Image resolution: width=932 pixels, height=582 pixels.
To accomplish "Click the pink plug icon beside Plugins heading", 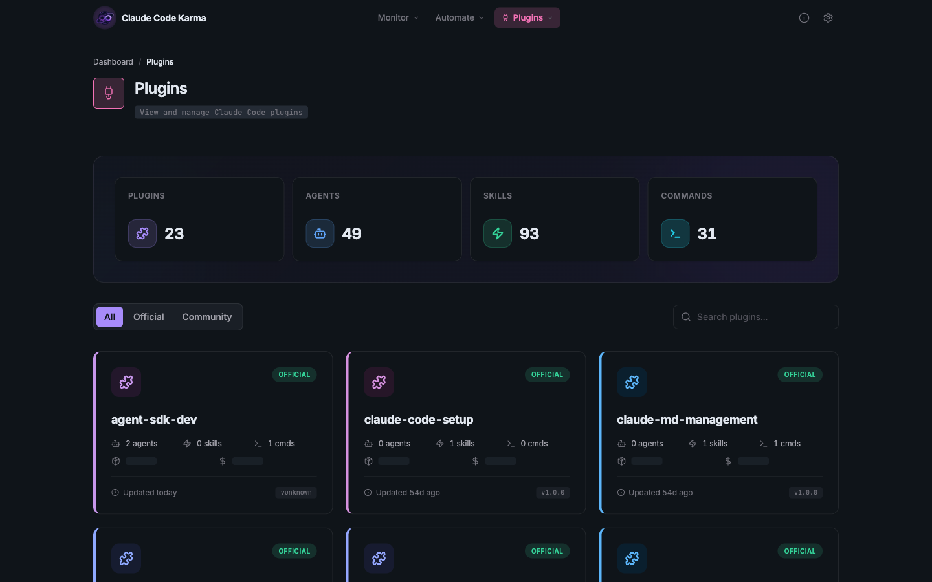I will [109, 93].
